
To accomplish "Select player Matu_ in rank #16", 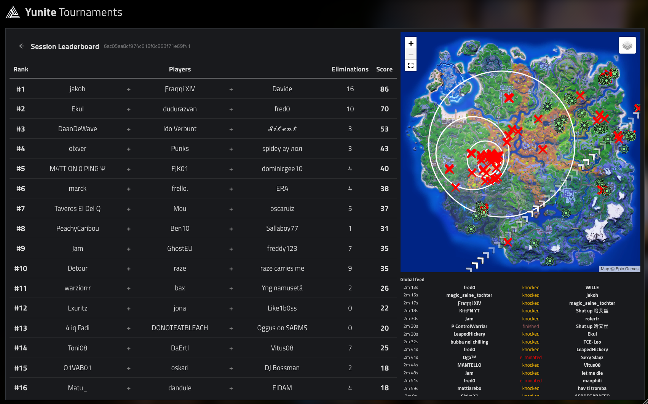I will [x=77, y=388].
